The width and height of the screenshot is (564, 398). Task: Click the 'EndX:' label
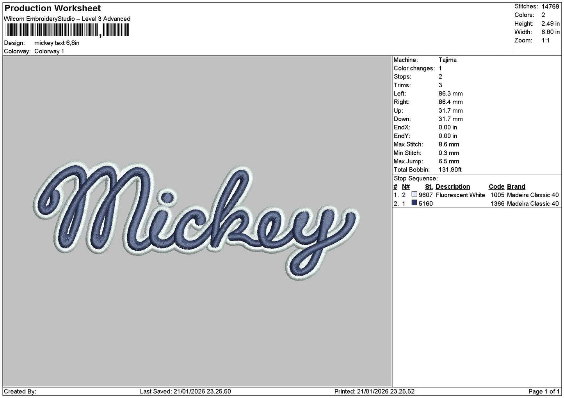[402, 127]
